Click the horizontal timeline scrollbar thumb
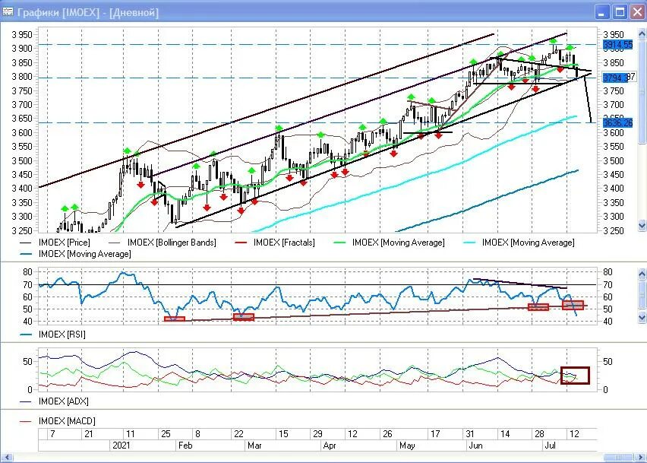 618,458
